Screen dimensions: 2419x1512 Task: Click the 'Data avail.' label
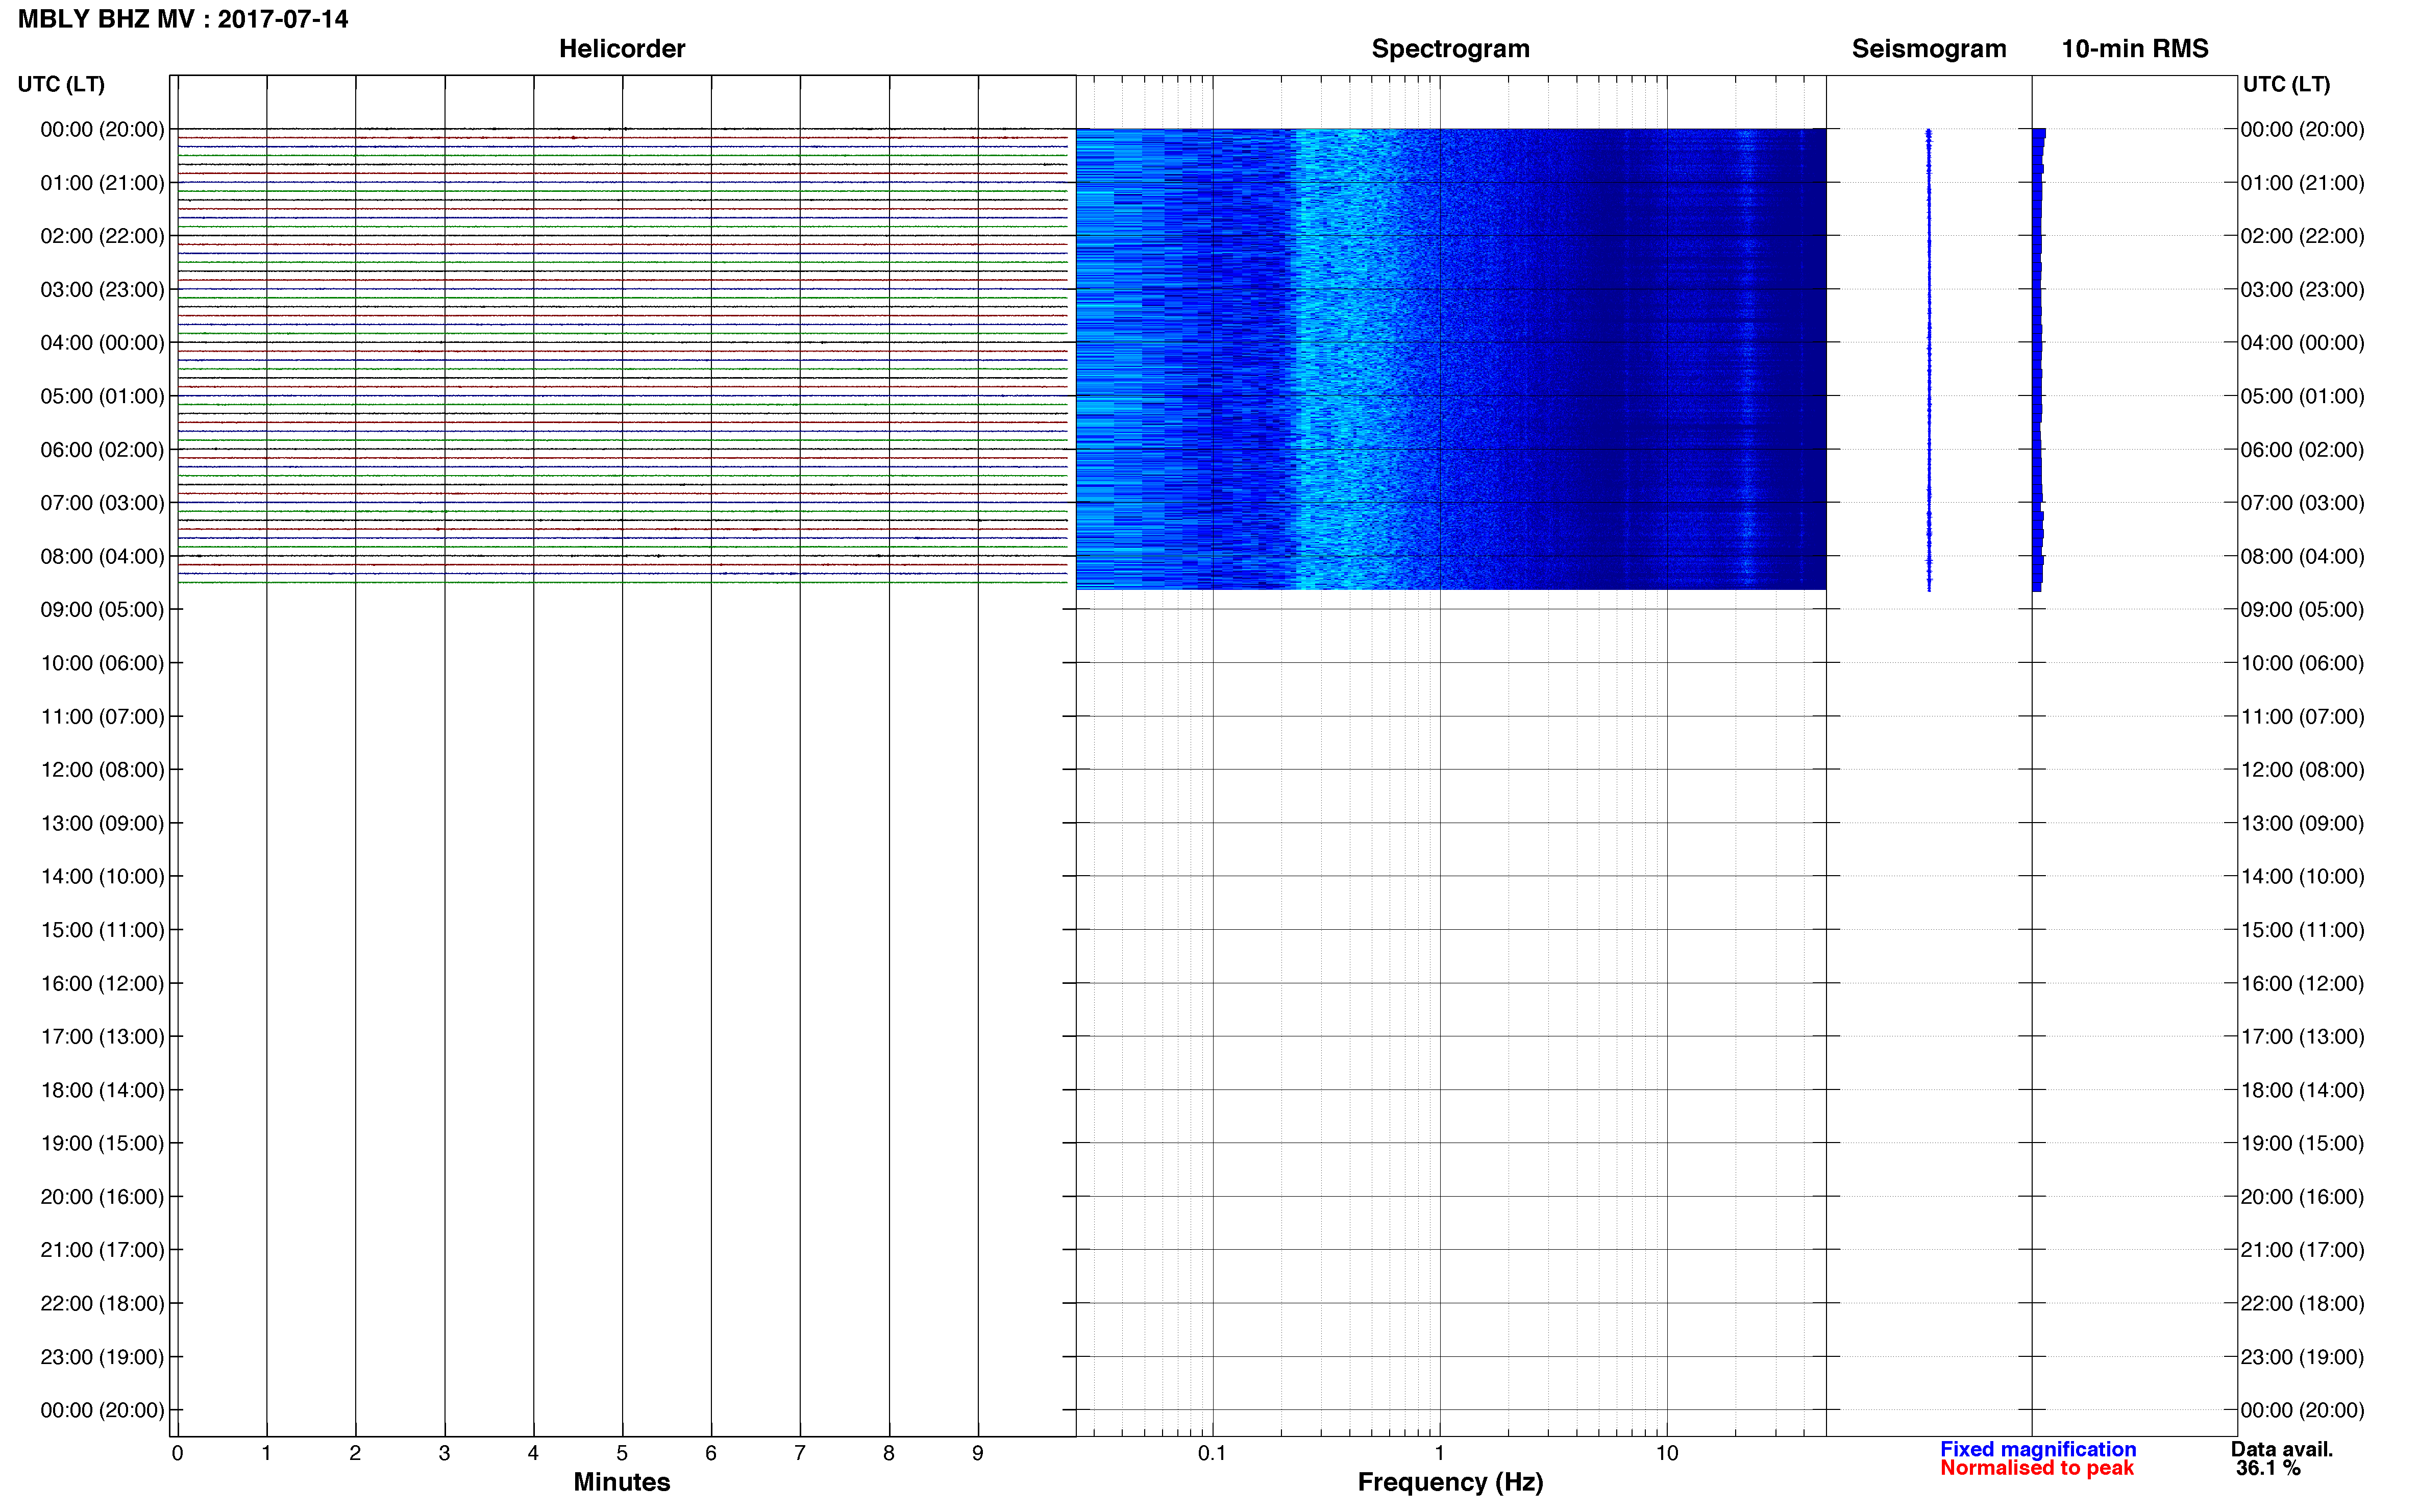point(2281,1449)
